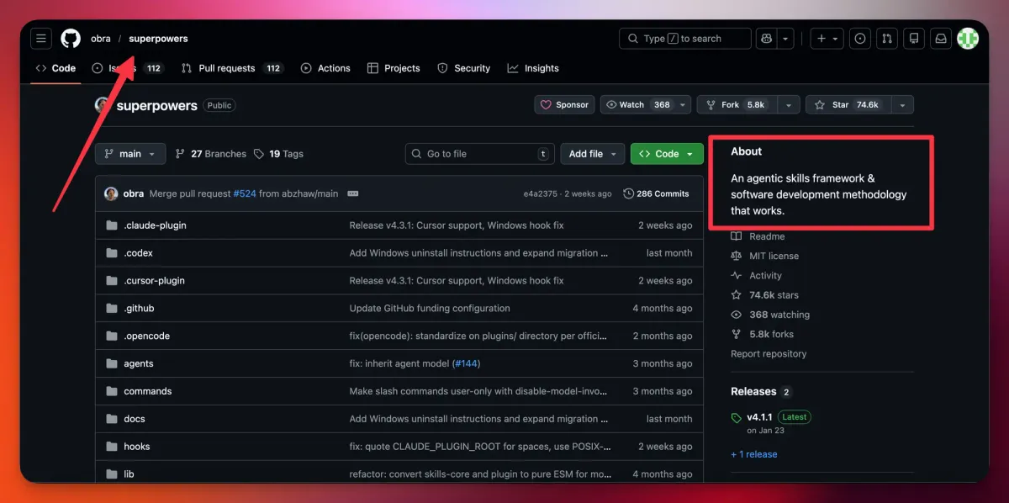This screenshot has width=1009, height=503.
Task: Open the global navigation hamburger menu
Action: (x=40, y=38)
